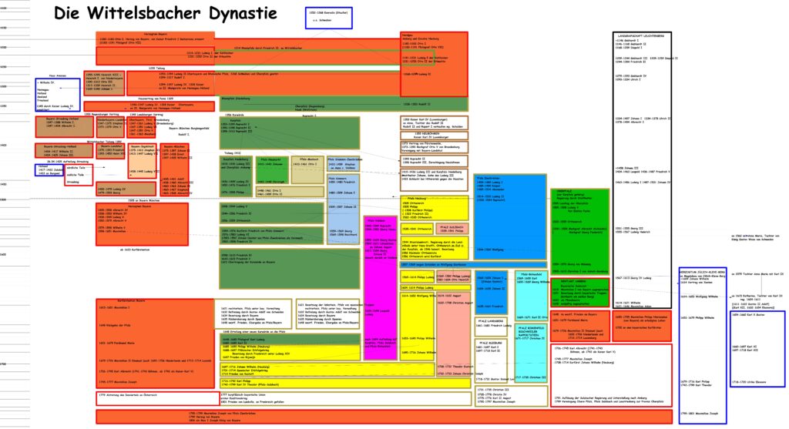Select the 'Teilung 1410' label
789x429 pixels.
pos(233,153)
